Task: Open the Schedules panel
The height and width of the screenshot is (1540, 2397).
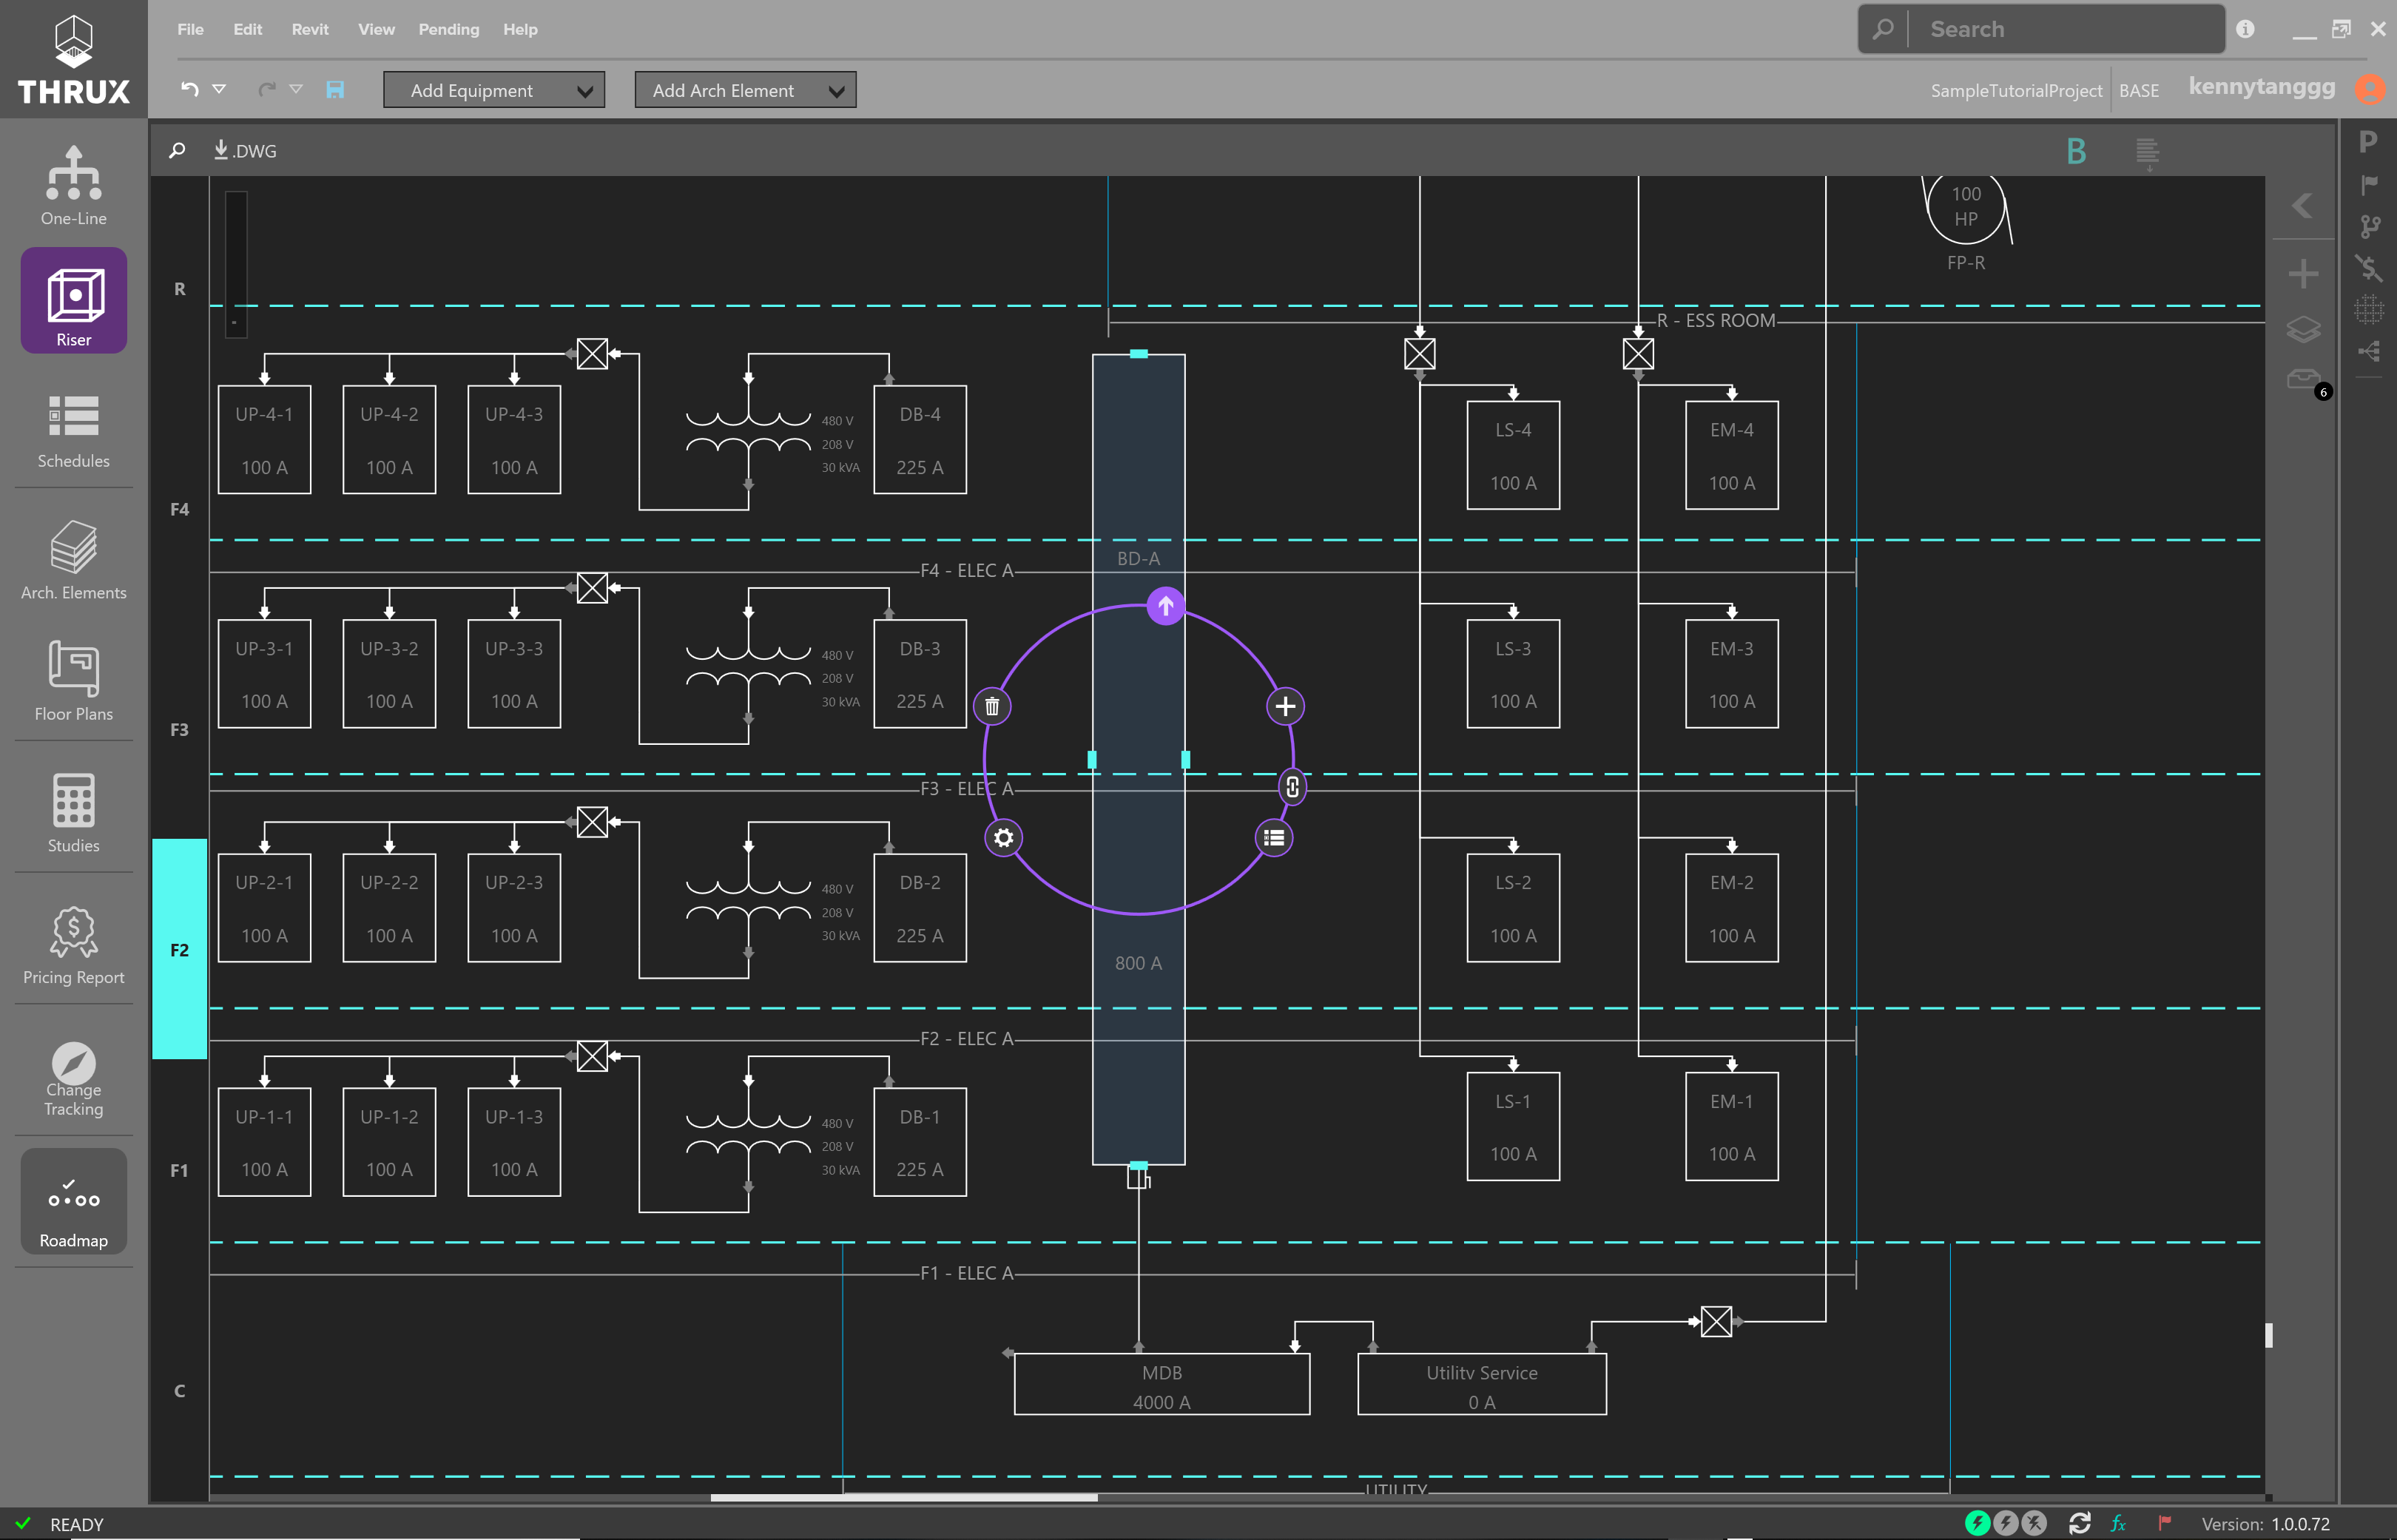Action: coord(73,431)
